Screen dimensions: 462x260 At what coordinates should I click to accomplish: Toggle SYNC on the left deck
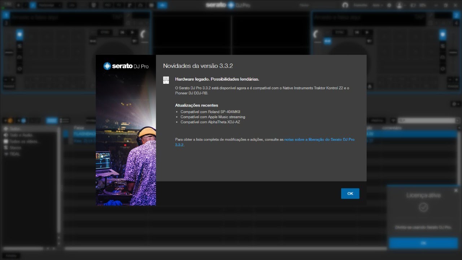[105, 32]
